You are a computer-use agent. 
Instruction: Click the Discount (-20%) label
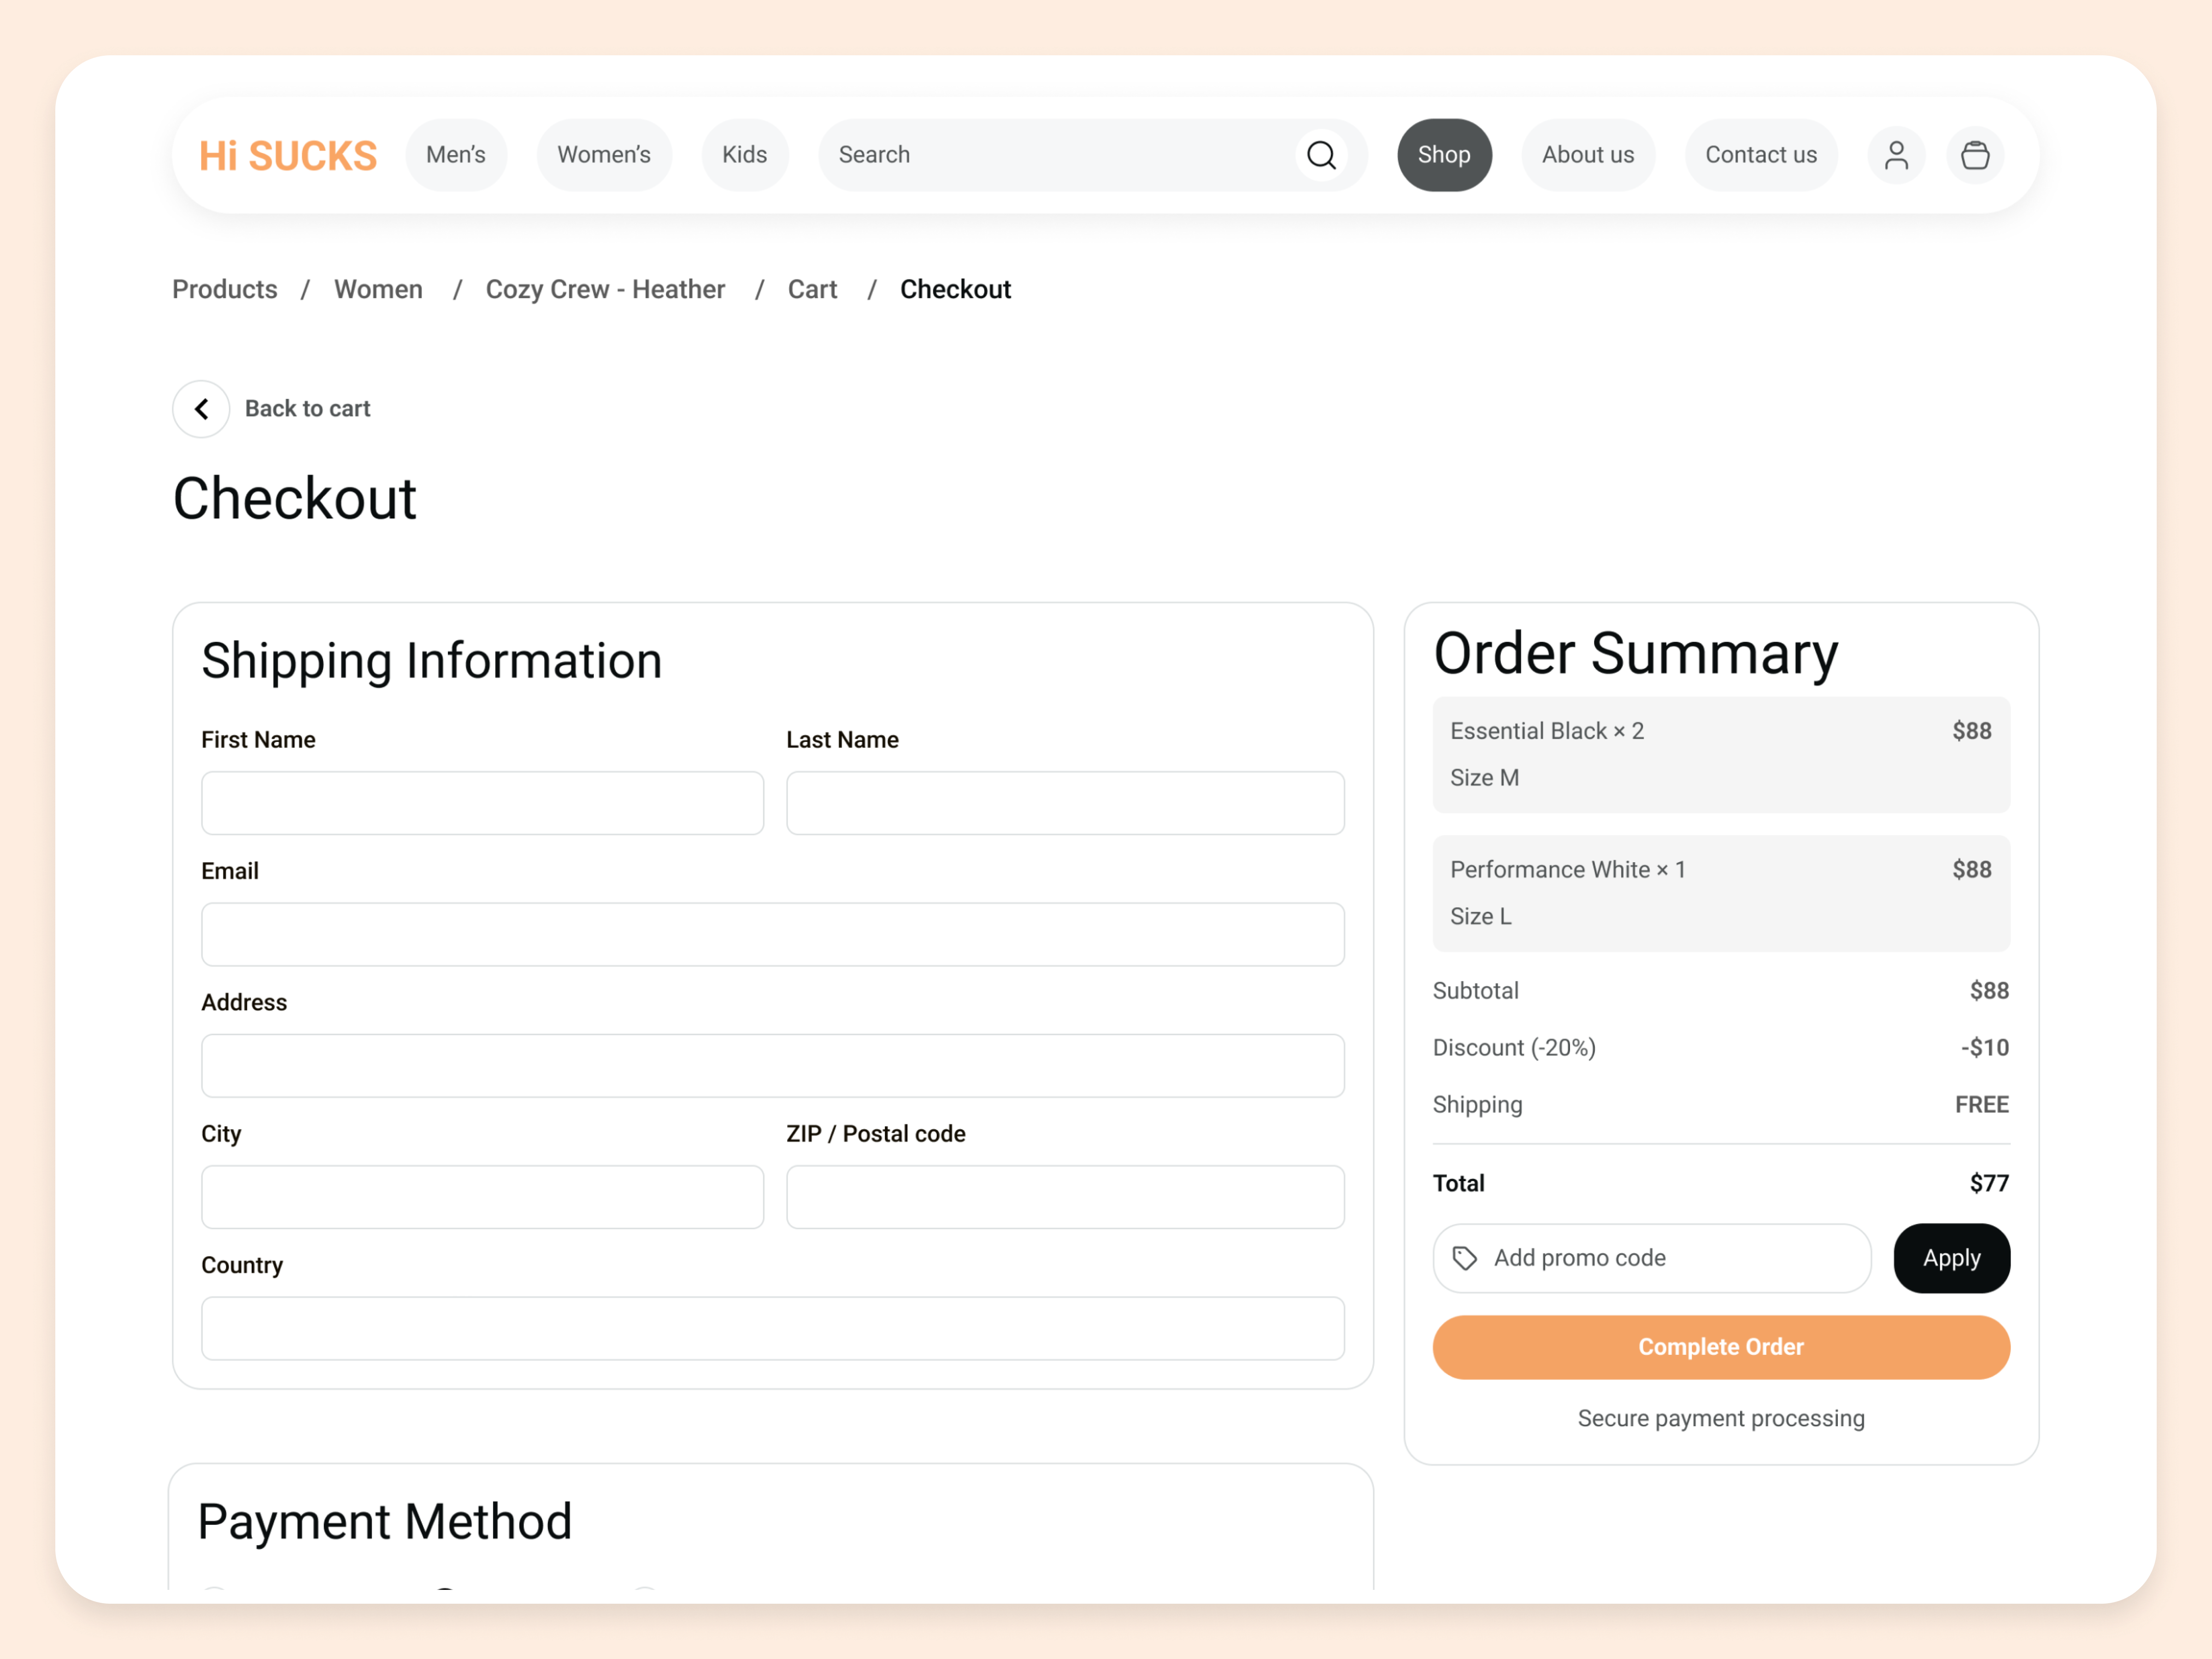pyautogui.click(x=1514, y=1048)
